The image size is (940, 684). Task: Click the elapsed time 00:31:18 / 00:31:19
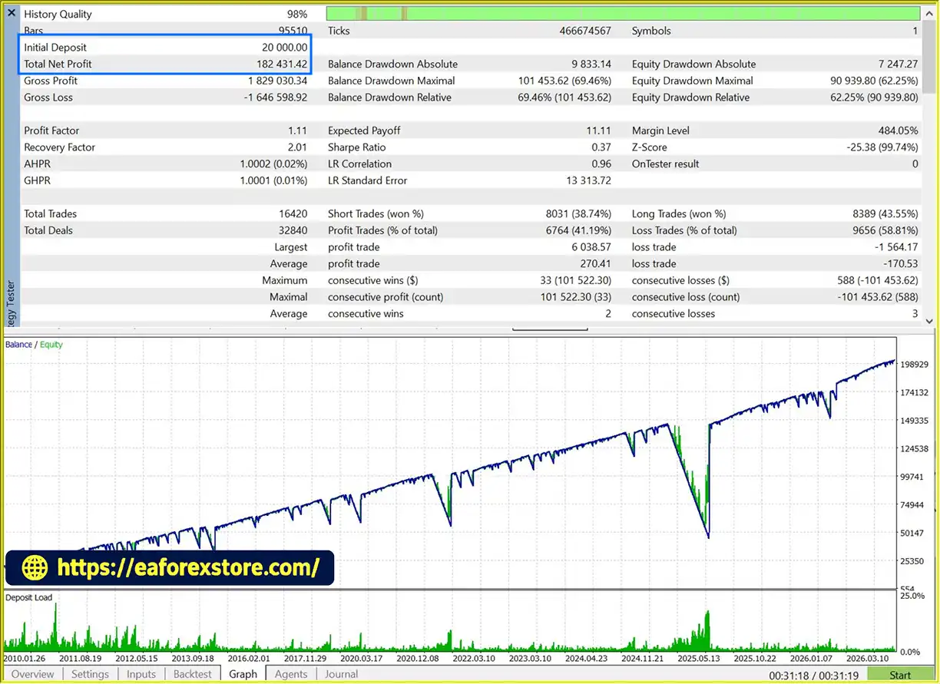(813, 675)
